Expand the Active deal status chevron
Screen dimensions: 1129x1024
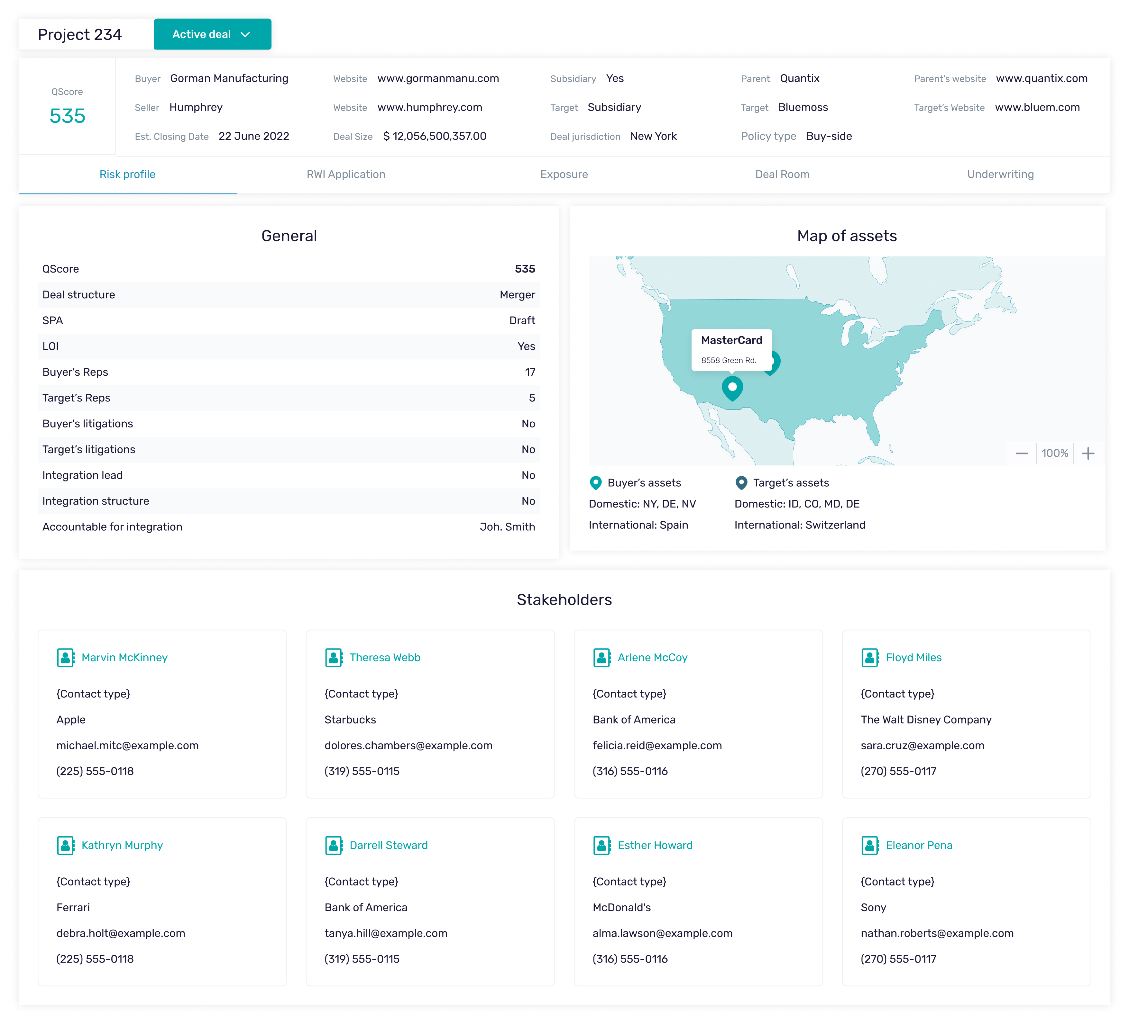pos(245,34)
